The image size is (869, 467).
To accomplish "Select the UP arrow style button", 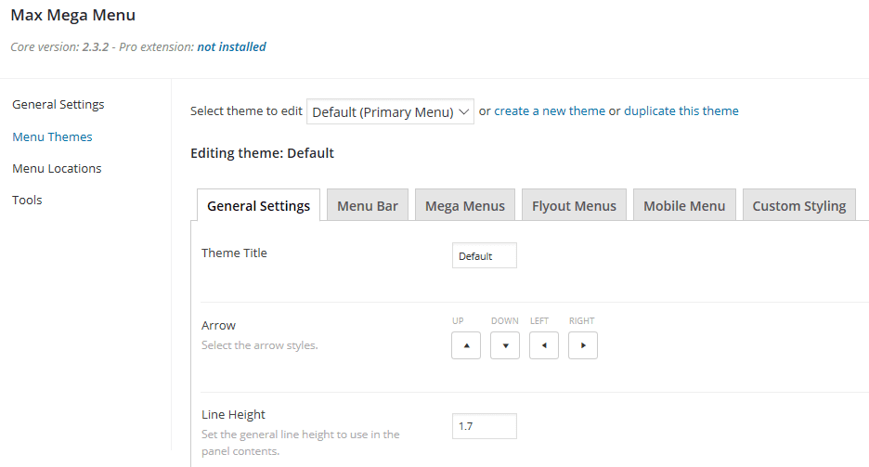I will pos(465,345).
